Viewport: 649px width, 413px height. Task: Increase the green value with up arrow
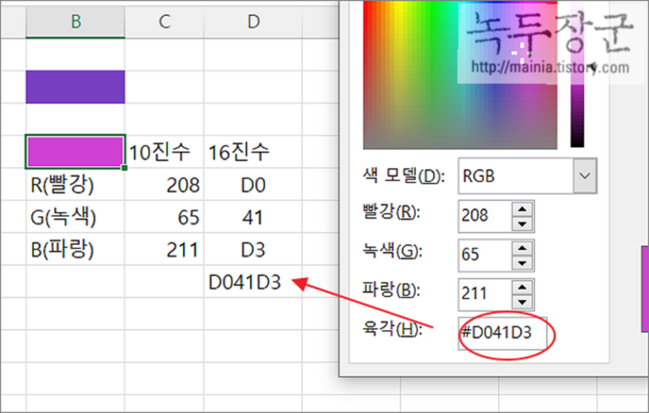[522, 248]
